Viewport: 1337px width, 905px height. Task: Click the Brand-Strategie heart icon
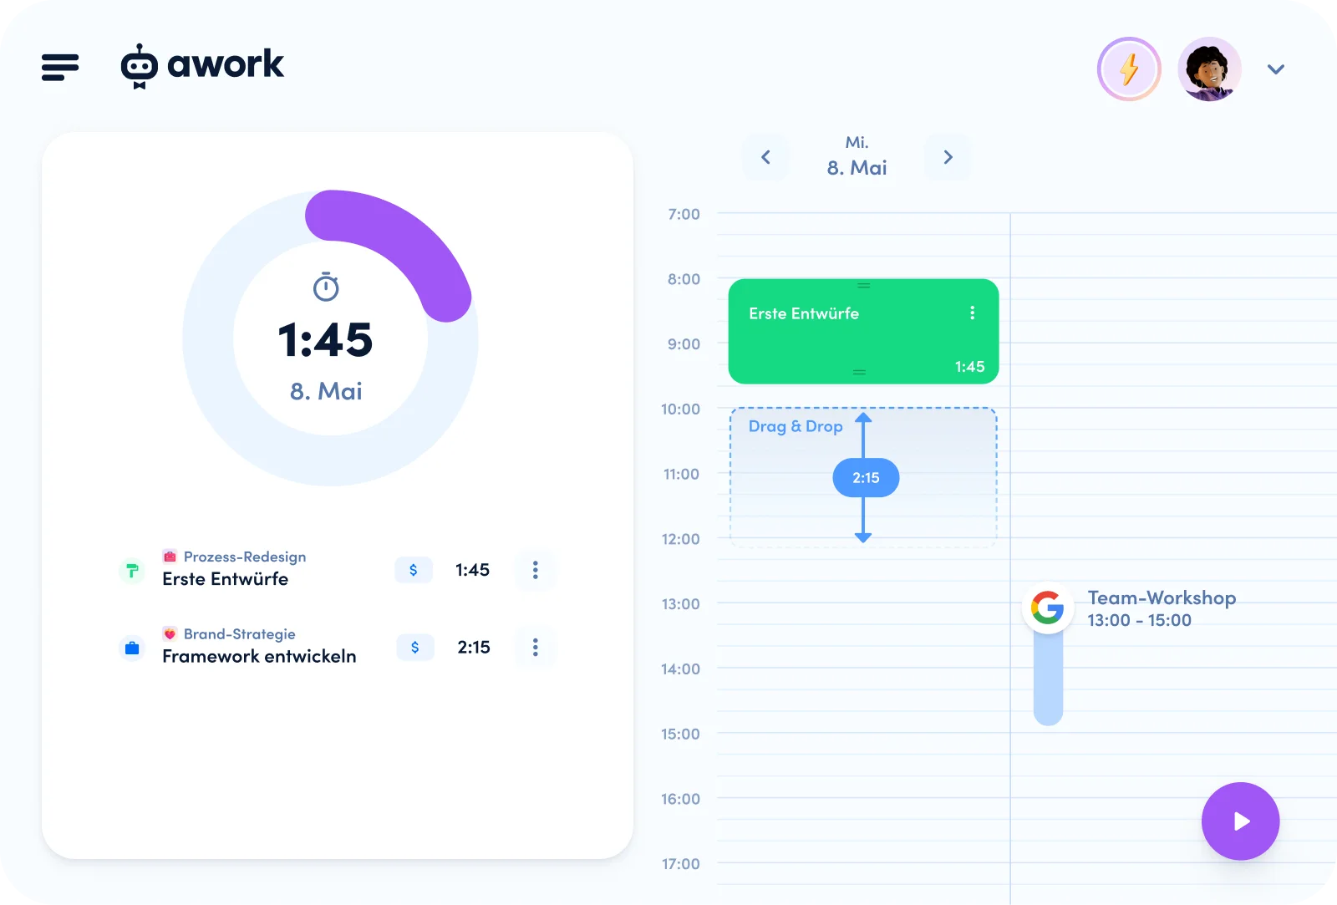[x=170, y=634]
